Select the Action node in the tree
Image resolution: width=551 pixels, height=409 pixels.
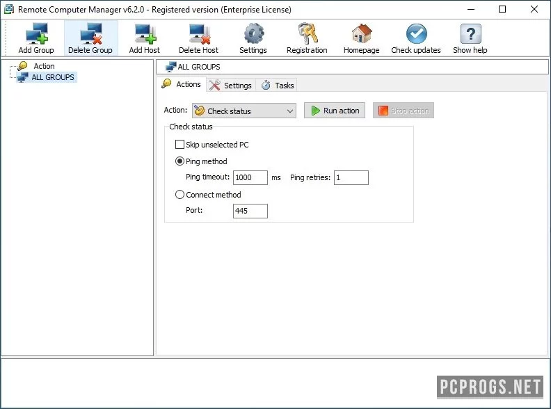[x=44, y=66]
